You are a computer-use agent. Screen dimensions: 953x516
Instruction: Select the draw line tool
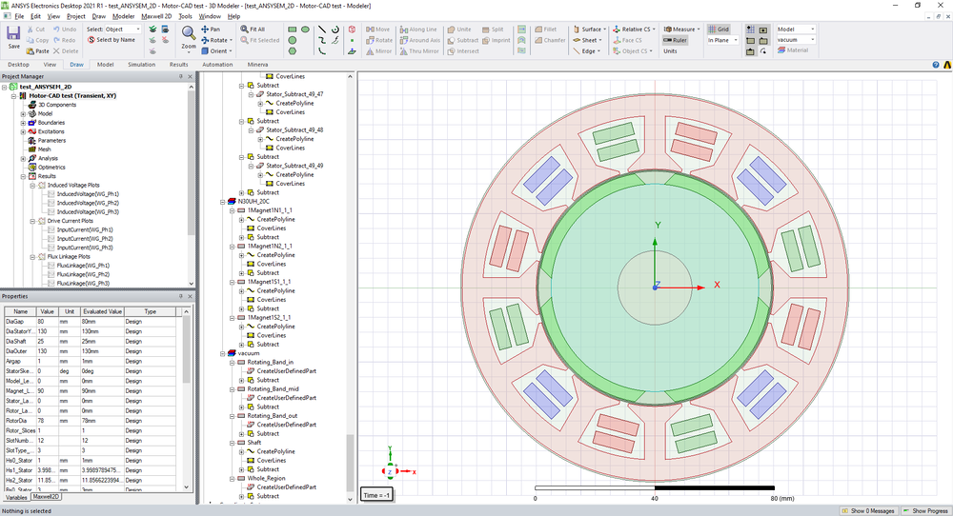point(322,30)
